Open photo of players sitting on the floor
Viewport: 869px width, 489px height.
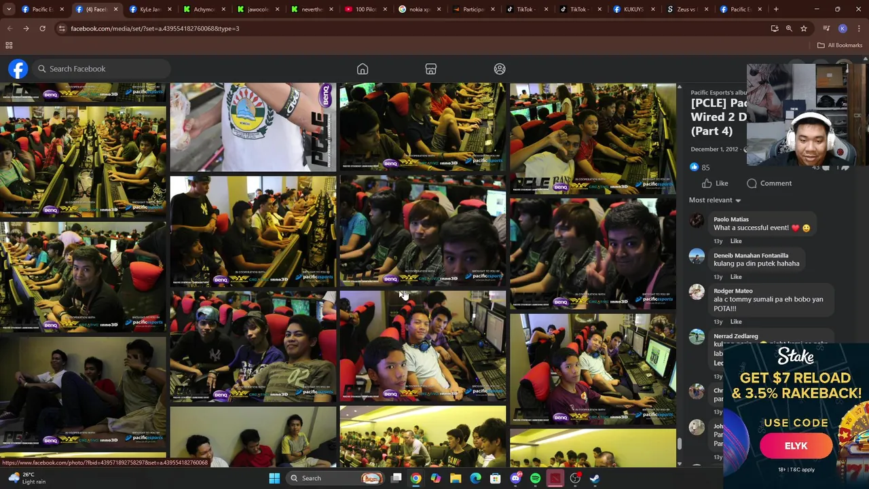(x=83, y=392)
